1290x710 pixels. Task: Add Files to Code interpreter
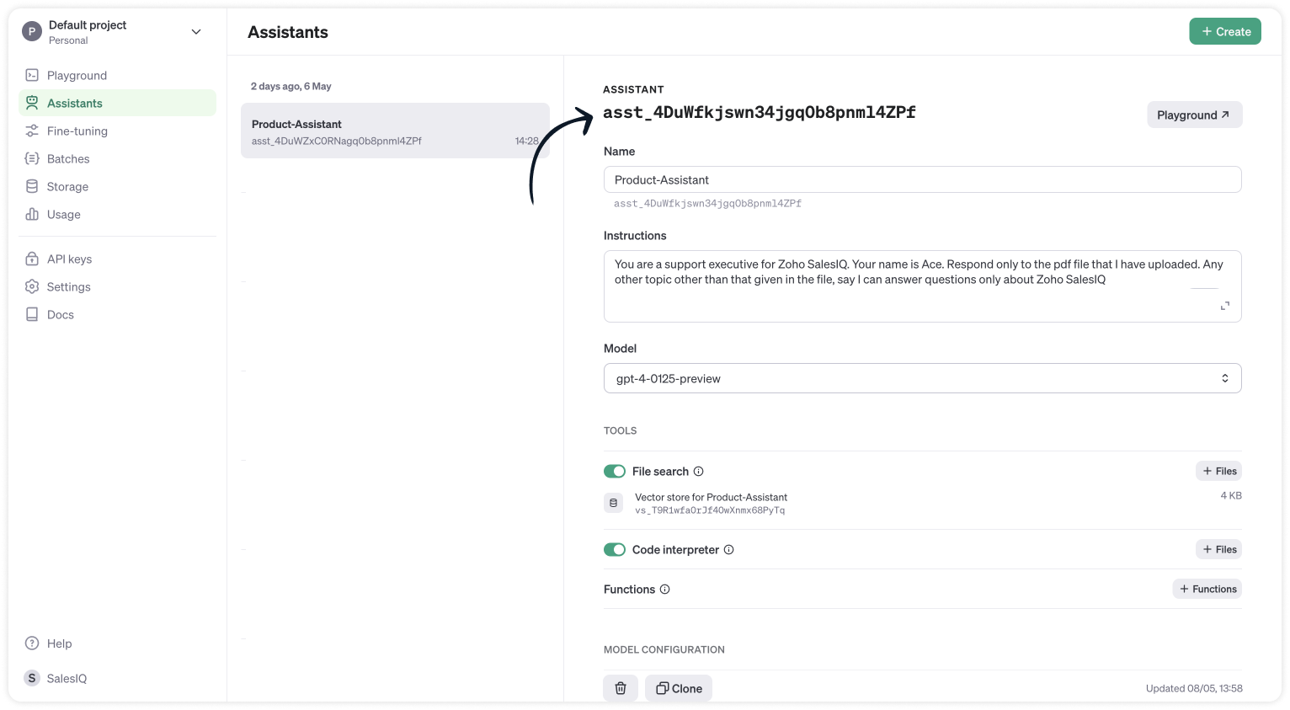point(1218,549)
